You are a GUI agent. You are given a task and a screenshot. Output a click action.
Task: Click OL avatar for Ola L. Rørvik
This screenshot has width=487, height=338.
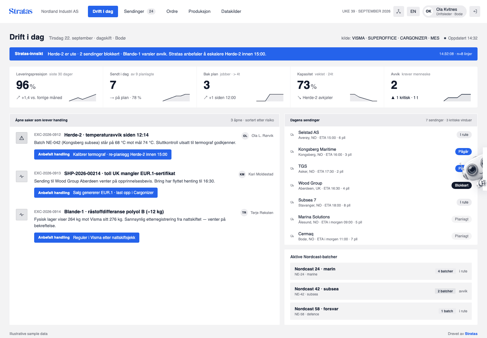pyautogui.click(x=245, y=136)
